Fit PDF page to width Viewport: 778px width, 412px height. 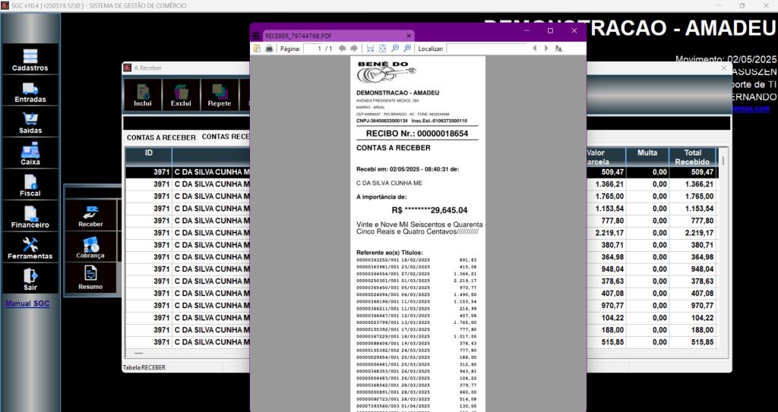tap(370, 49)
